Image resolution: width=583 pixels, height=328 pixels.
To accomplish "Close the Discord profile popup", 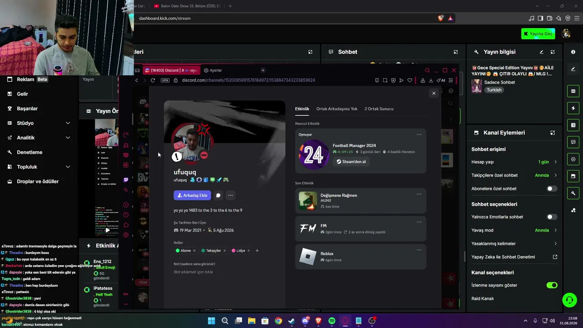I will coord(434,93).
